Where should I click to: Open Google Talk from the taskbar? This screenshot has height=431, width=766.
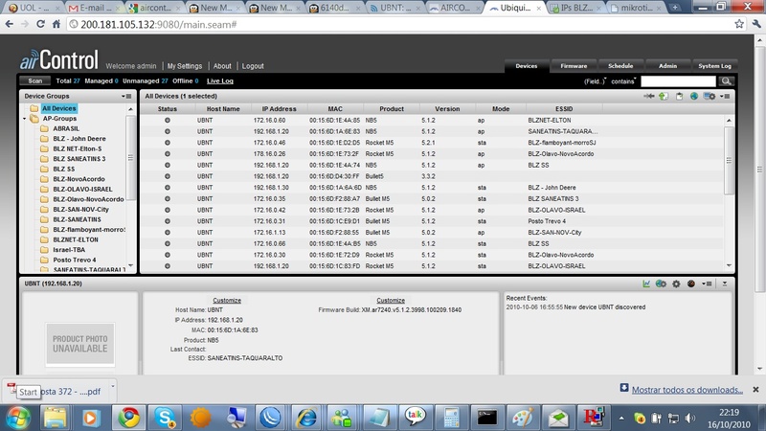pos(415,418)
